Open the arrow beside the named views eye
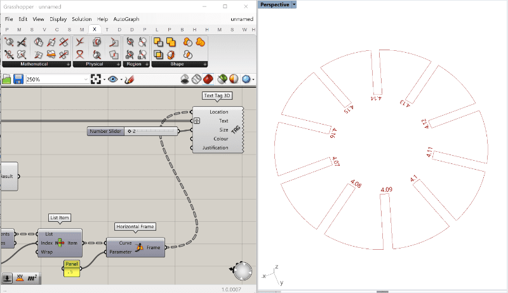Screen dimensions: 508x293 [121, 79]
